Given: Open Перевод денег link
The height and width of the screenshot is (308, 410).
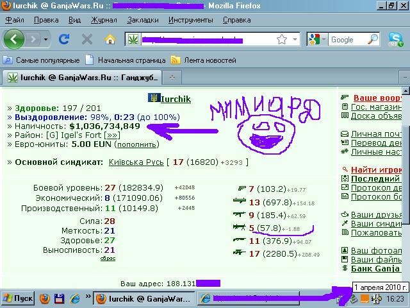Looking at the screenshot, I should 376,143.
